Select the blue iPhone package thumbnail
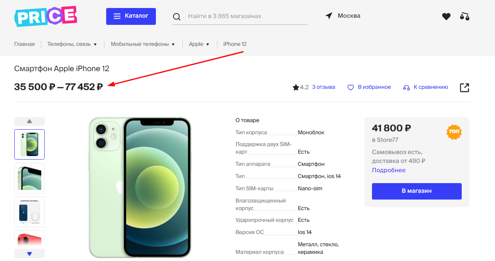 click(x=29, y=212)
